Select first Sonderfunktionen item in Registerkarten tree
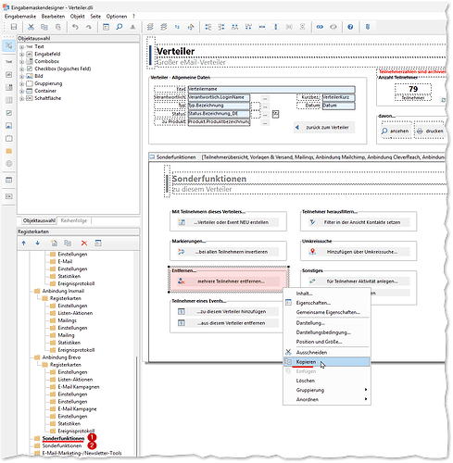Screen dimensions: 453x463 (63, 438)
